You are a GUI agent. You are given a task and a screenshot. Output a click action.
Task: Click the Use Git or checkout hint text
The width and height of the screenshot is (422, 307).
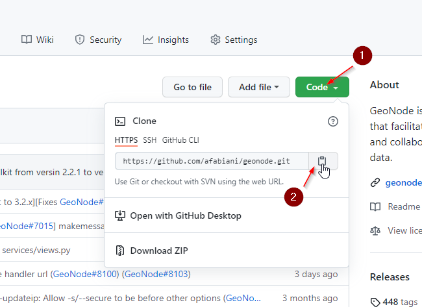pyautogui.click(x=199, y=182)
